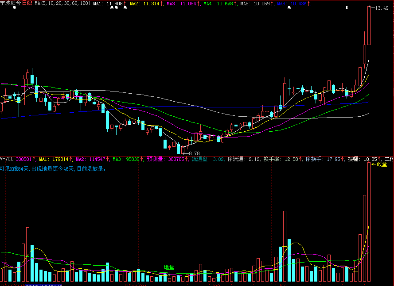Click the 8.78 low price label
Image resolution: width=394 pixels, height=286 pixels.
(194, 153)
